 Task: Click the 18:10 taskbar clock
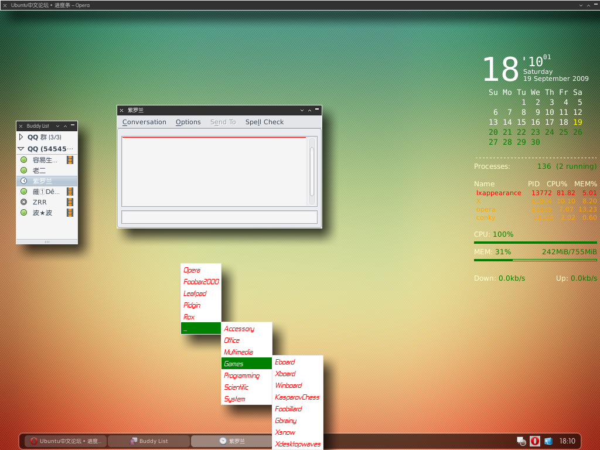click(x=567, y=441)
